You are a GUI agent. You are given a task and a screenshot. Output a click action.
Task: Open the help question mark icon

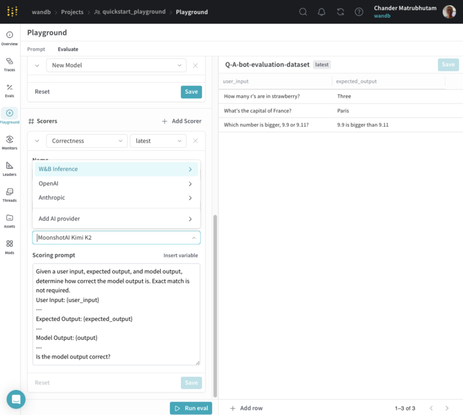tap(359, 12)
